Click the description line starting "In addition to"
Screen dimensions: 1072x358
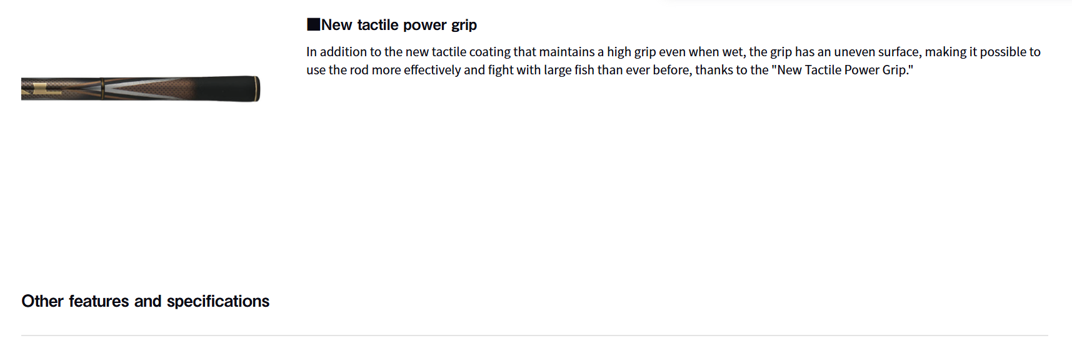(x=673, y=52)
